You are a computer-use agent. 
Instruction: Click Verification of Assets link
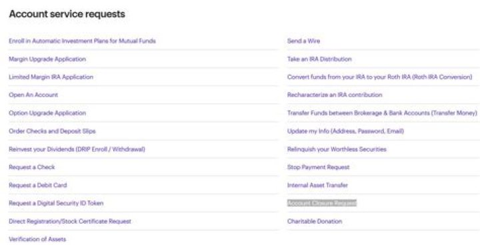[x=37, y=240]
